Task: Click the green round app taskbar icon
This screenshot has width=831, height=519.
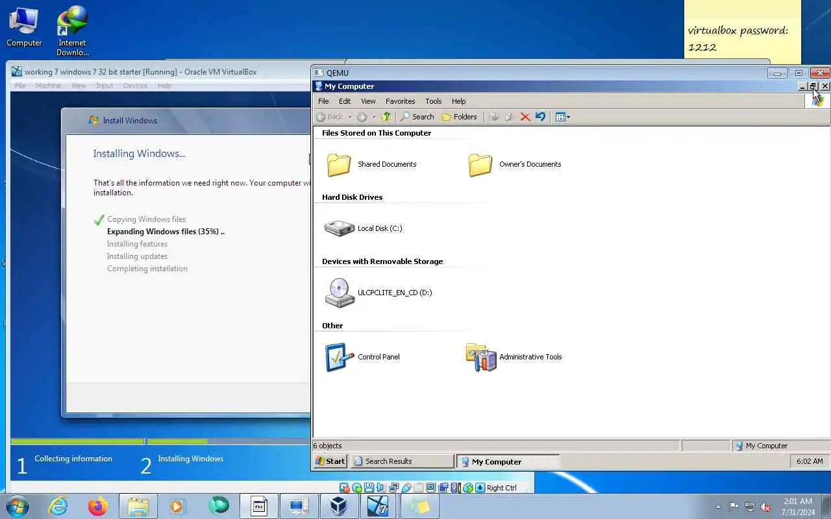Action: [219, 506]
